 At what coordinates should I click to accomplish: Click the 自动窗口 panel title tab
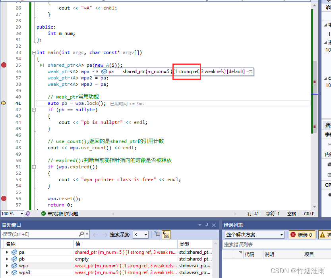coord(12,225)
